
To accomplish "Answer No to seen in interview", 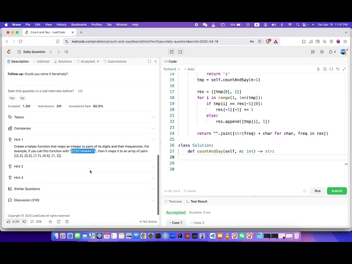I will [22, 98].
